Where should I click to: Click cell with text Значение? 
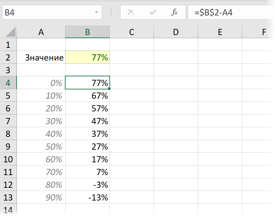[x=41, y=57]
